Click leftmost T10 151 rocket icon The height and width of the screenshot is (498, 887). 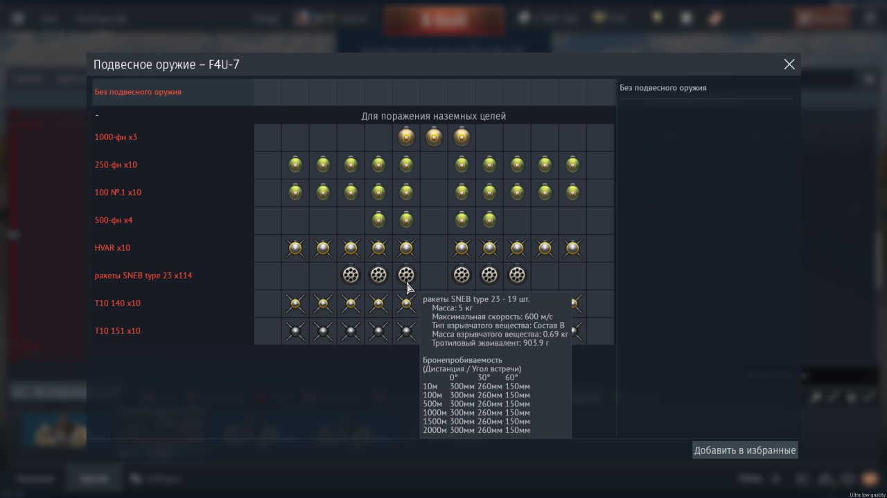coord(295,331)
